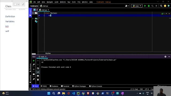Open the TODO tool window
This screenshot has width=171, height=96.
[x=44, y=86]
